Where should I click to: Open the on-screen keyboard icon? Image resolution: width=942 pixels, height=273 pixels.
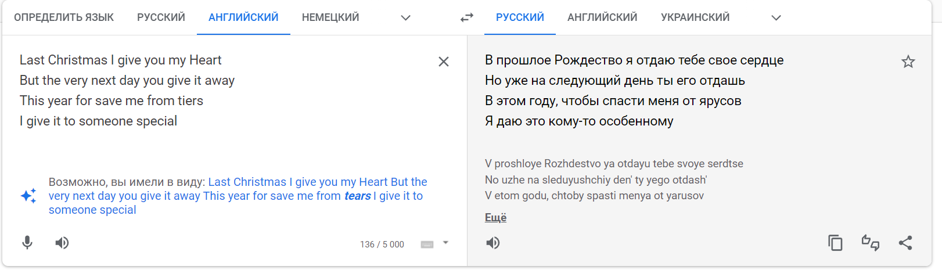tap(427, 245)
